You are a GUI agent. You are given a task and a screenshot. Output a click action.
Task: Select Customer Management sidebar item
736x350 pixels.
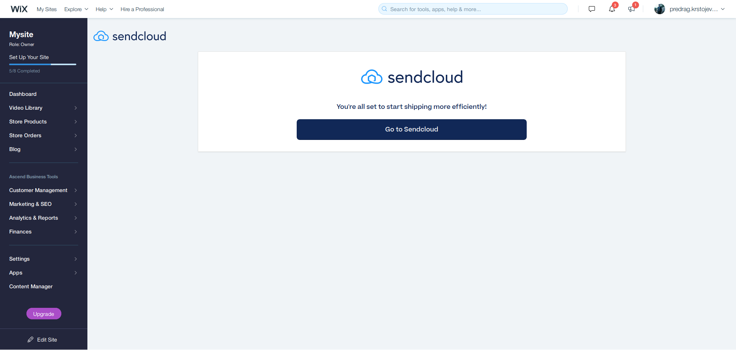pyautogui.click(x=44, y=190)
